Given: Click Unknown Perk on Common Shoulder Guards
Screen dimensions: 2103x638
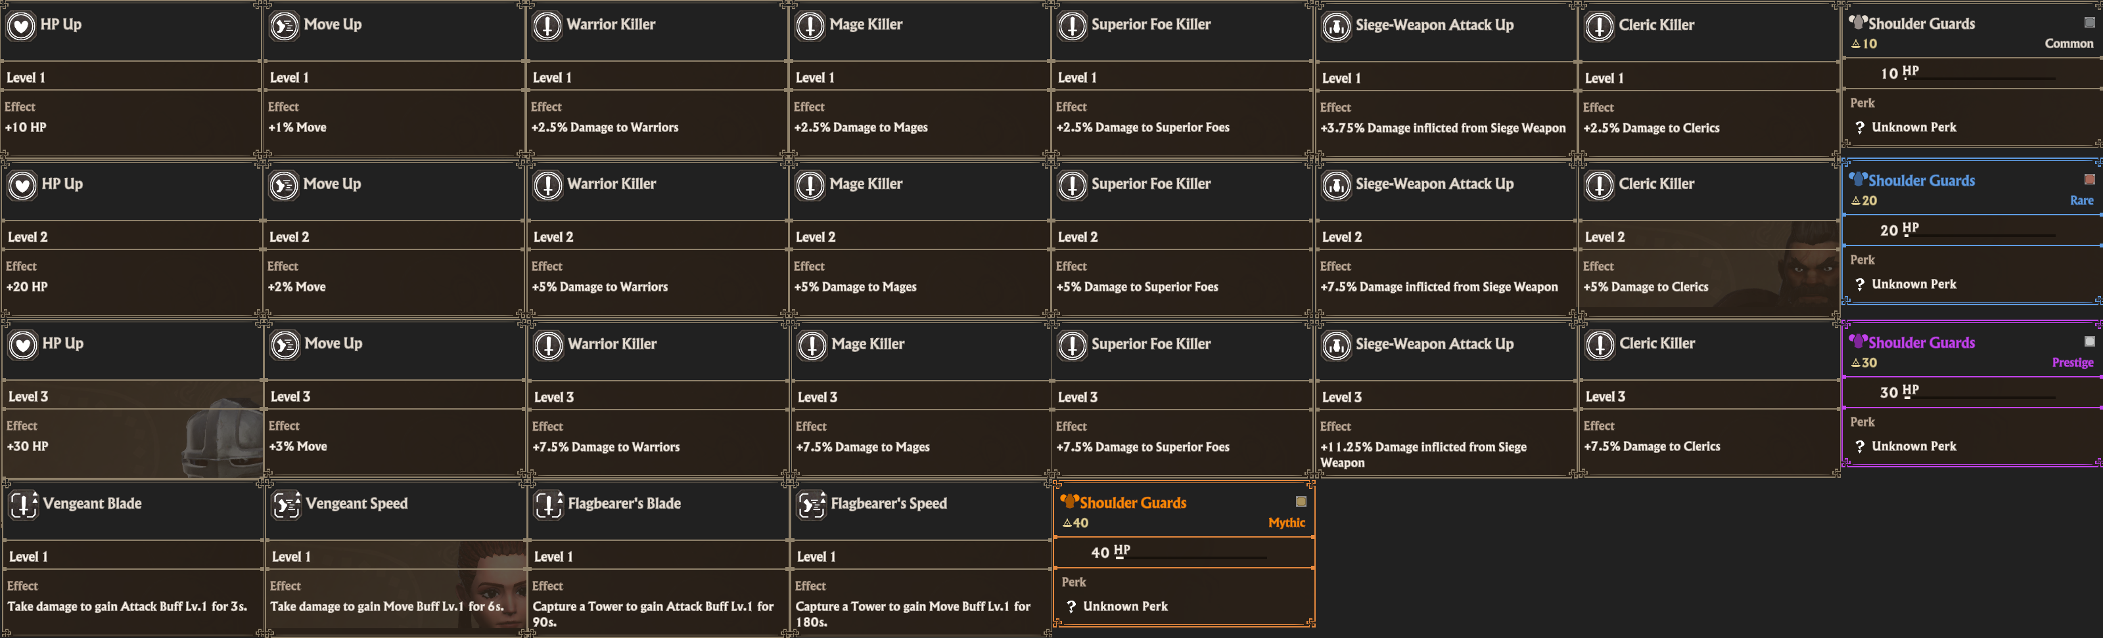Looking at the screenshot, I should 1914,127.
